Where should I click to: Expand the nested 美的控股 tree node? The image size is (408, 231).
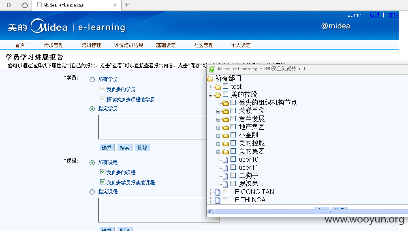218,144
